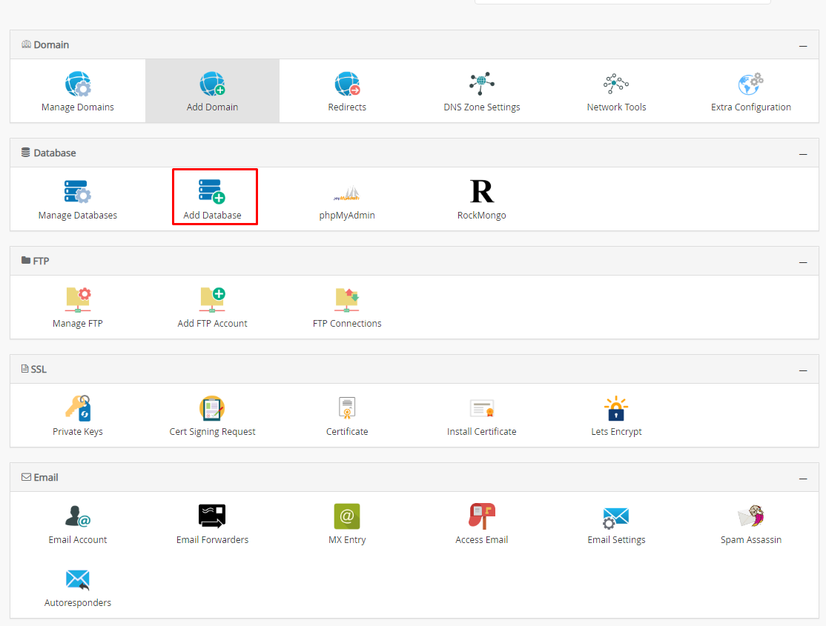Screen dimensions: 826x626
Task: Launch the Network Tools icon
Action: tap(616, 84)
